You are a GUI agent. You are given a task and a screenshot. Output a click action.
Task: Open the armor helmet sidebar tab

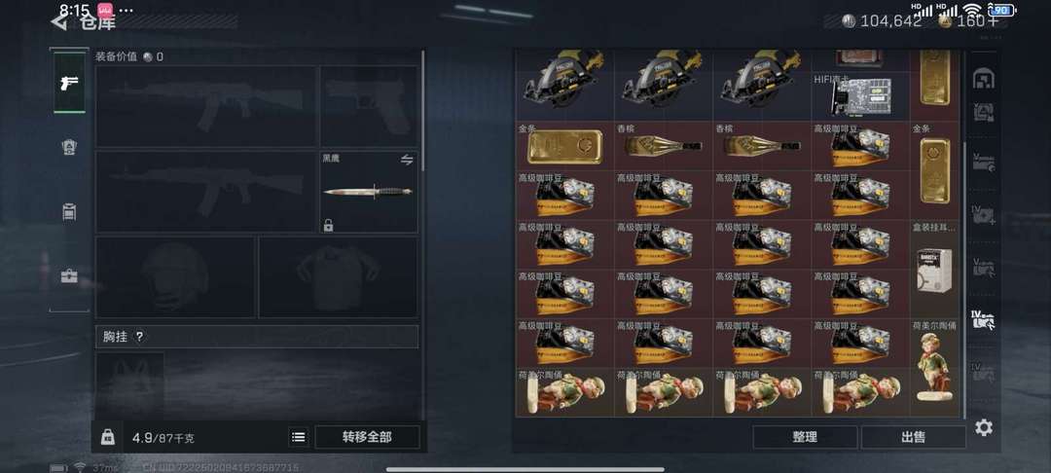coord(69,147)
